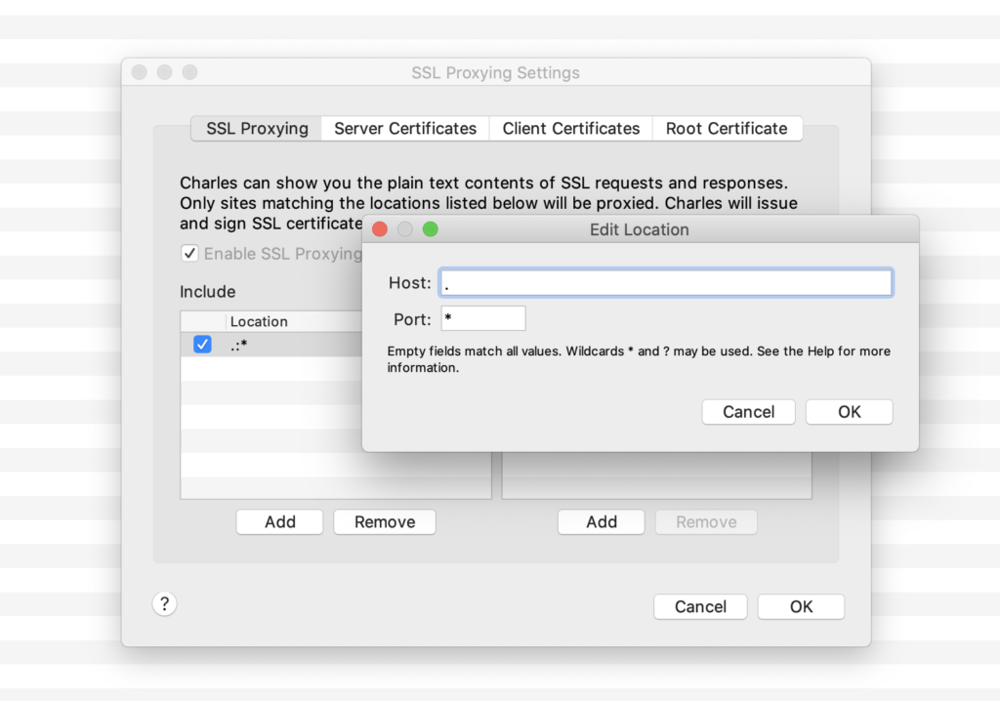The width and height of the screenshot is (1000, 701).
Task: Focus the Host text field
Action: 665,283
